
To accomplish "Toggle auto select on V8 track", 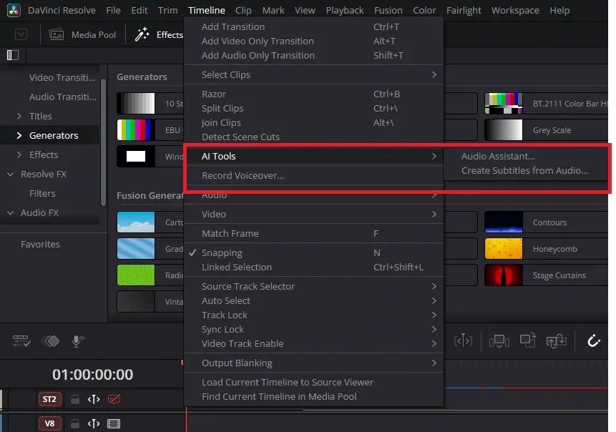I will point(94,423).
